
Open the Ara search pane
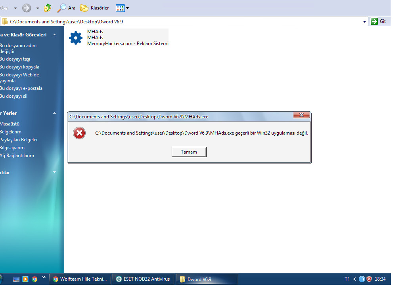pos(66,8)
